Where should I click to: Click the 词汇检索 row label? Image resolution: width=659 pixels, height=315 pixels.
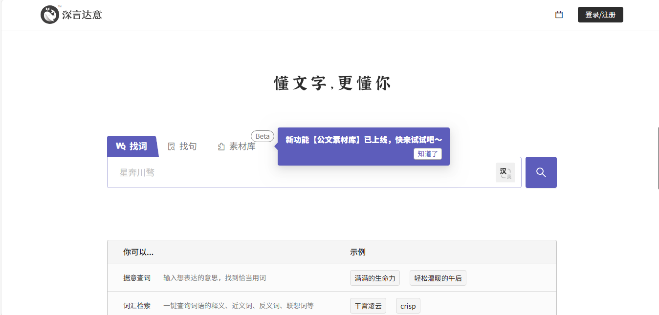[137, 306]
